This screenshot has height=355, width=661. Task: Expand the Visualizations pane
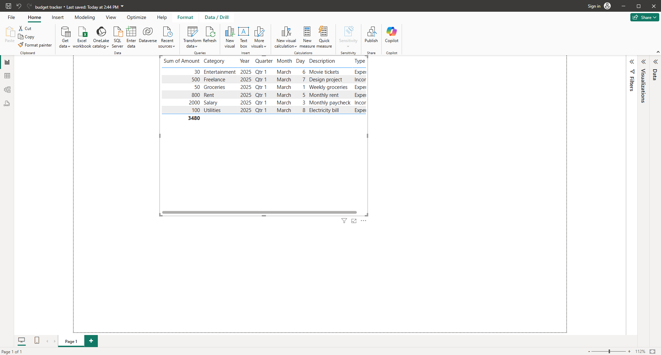[643, 62]
